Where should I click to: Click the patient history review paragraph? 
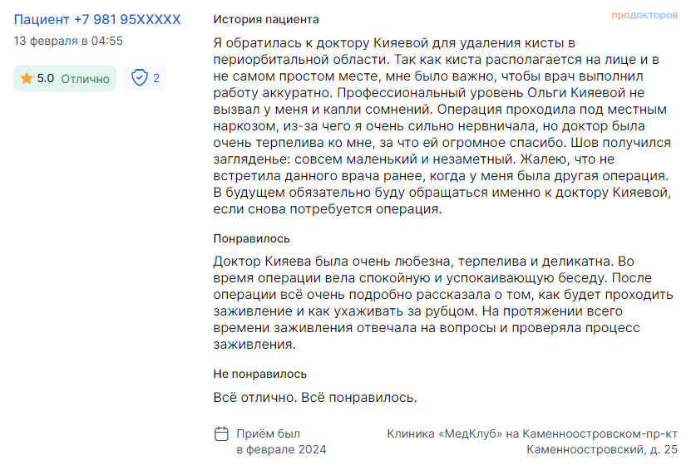(x=442, y=126)
